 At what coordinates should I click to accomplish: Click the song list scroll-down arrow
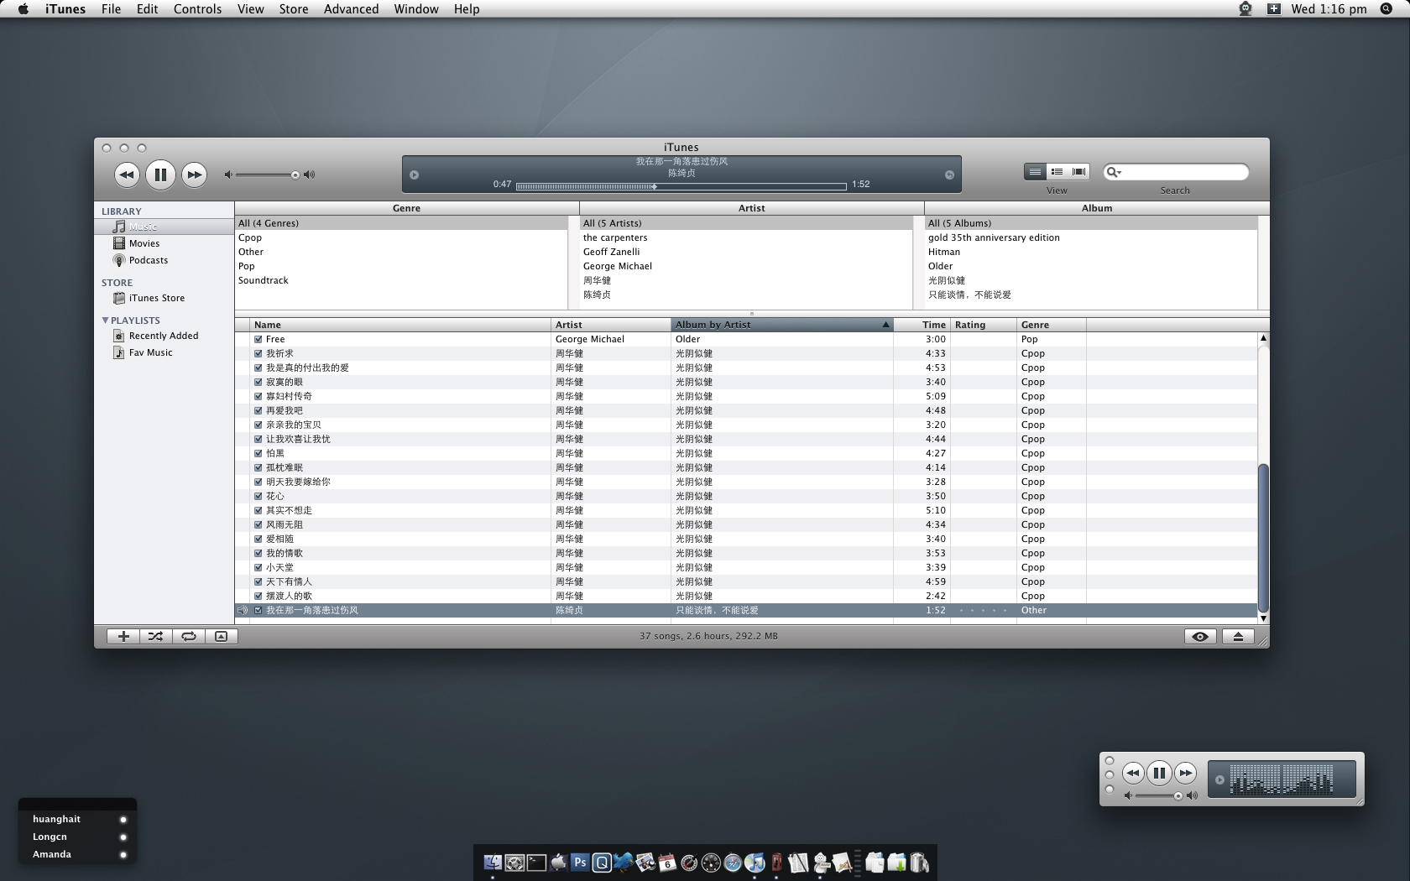1263,618
